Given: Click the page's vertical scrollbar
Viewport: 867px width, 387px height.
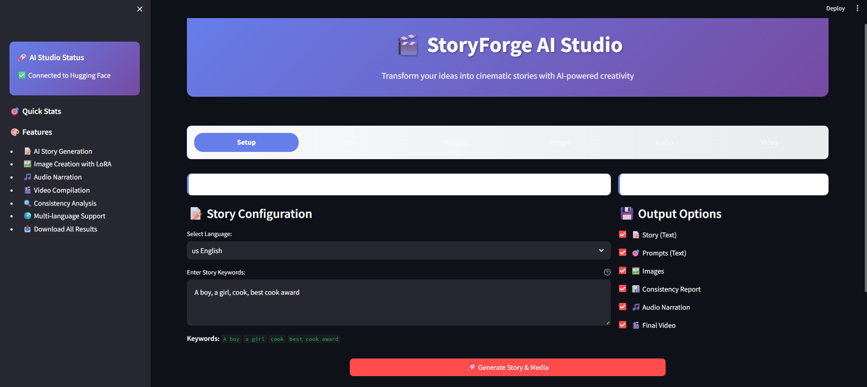Looking at the screenshot, I should (865, 158).
